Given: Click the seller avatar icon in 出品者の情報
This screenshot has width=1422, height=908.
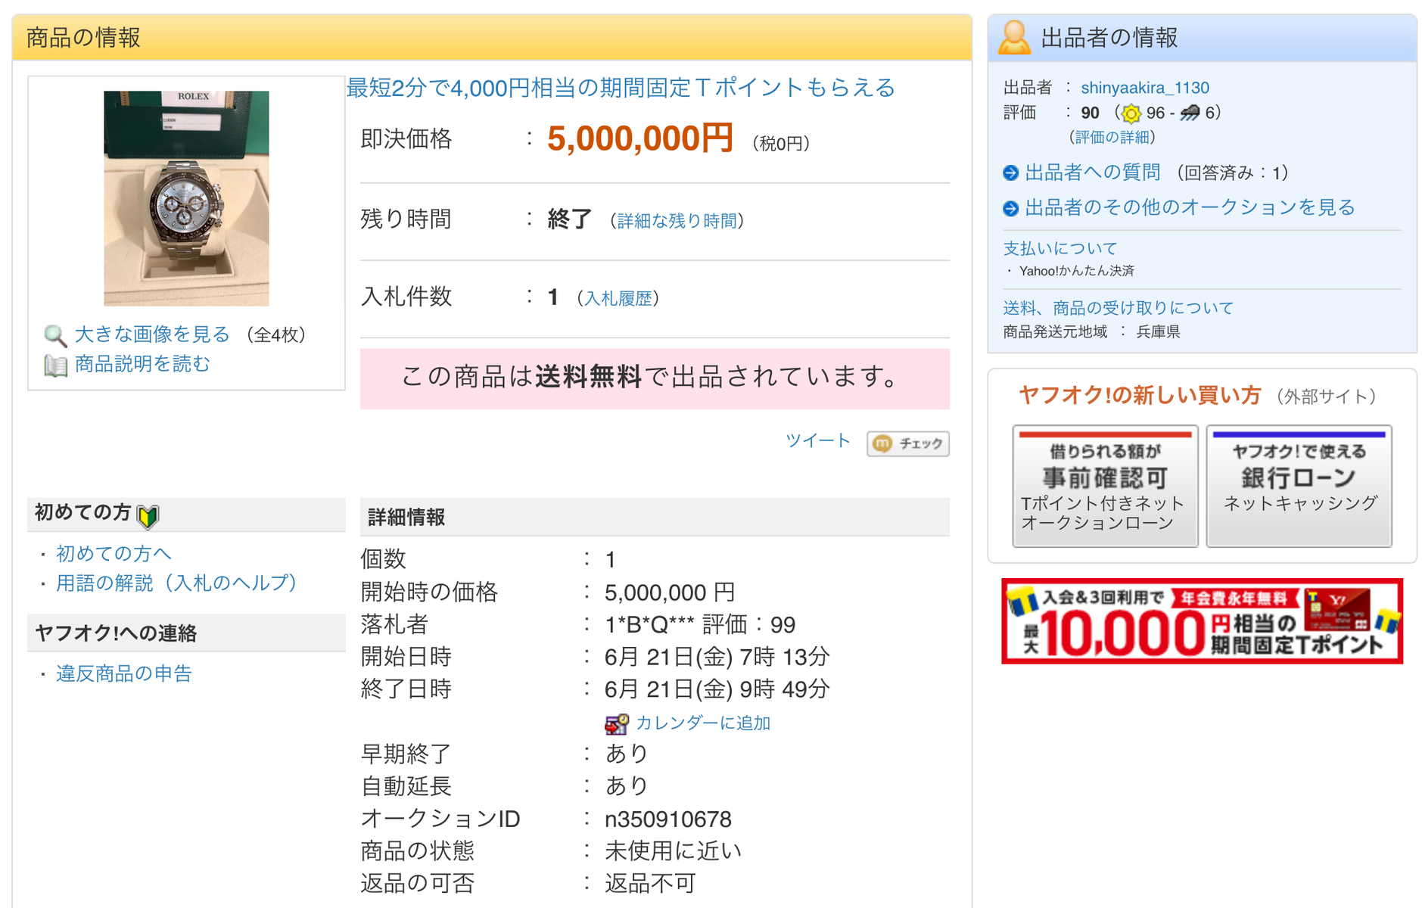Looking at the screenshot, I should tap(1013, 37).
